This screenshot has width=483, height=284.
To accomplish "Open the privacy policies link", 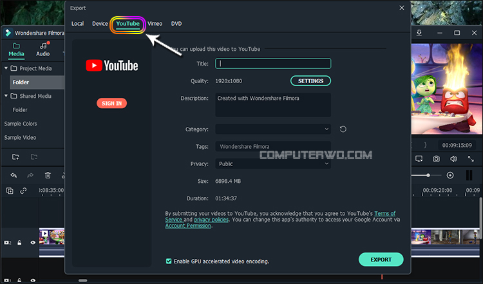I will coord(211,220).
